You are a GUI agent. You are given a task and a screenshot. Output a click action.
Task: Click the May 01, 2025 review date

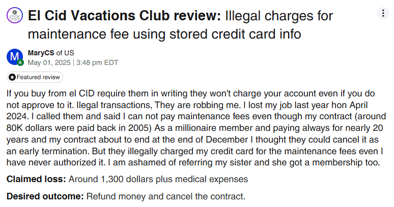pos(49,62)
